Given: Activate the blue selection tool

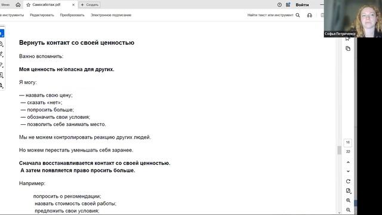Looking at the screenshot, I should pyautogui.click(x=2, y=33).
